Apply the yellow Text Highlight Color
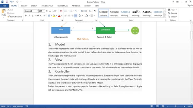 click(x=54, y=16)
